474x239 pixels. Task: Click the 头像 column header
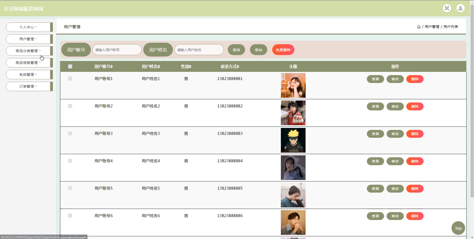point(293,67)
